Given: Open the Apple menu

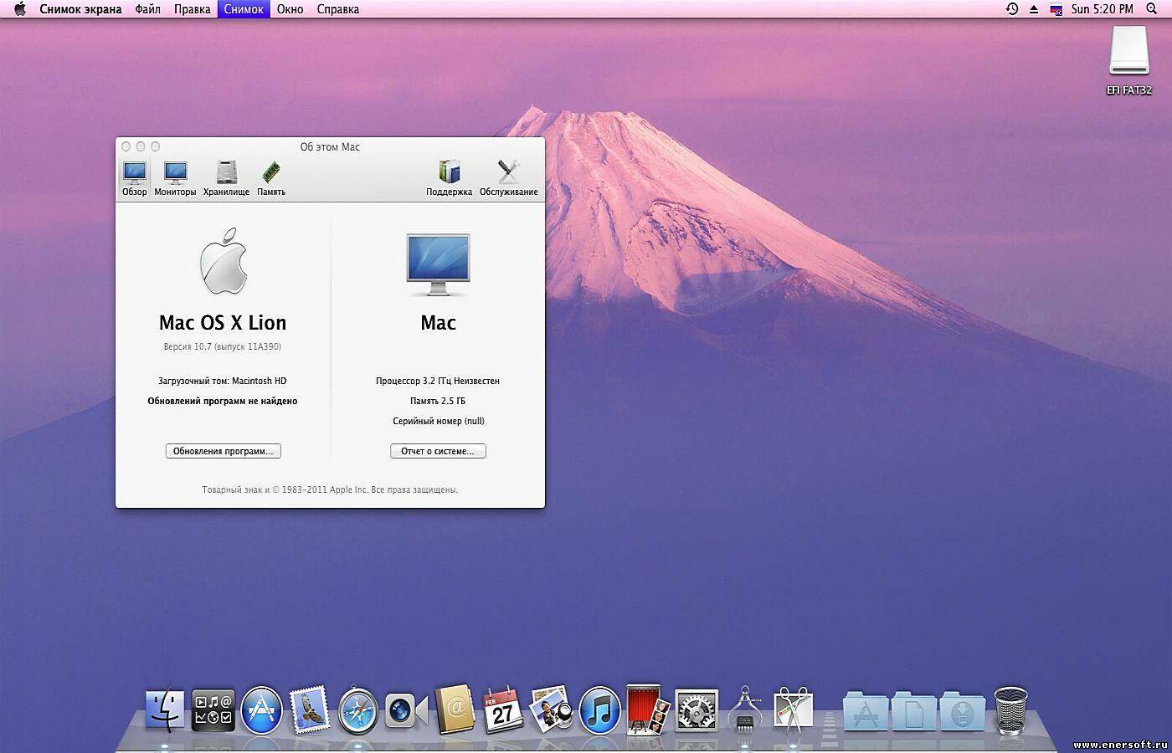Looking at the screenshot, I should point(19,9).
